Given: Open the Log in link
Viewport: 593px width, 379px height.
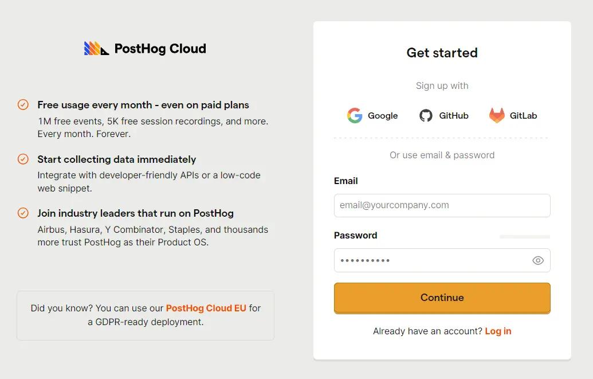Looking at the screenshot, I should point(498,331).
